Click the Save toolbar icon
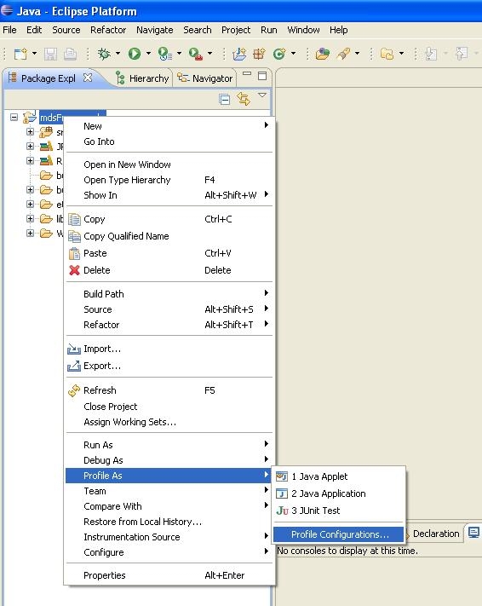Viewport: 482px width, 606px height. coord(50,54)
